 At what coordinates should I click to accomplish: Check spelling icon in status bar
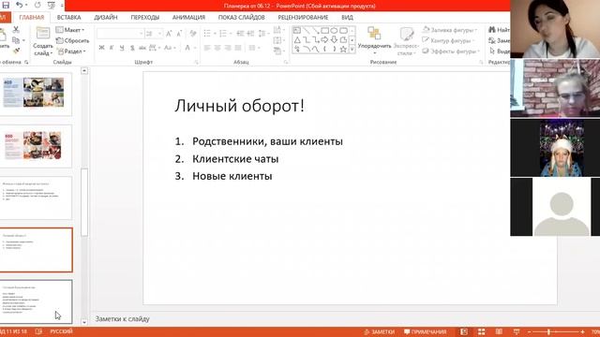[38, 331]
